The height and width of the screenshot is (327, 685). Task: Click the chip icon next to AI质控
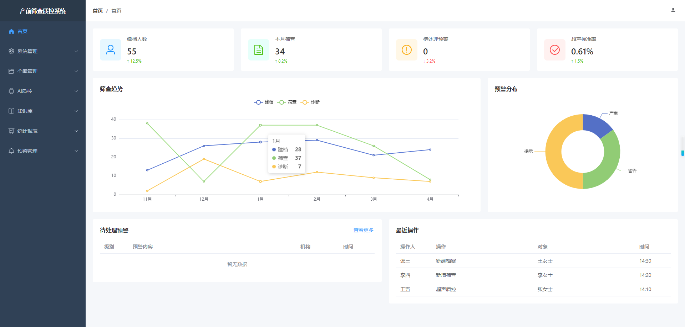11,91
